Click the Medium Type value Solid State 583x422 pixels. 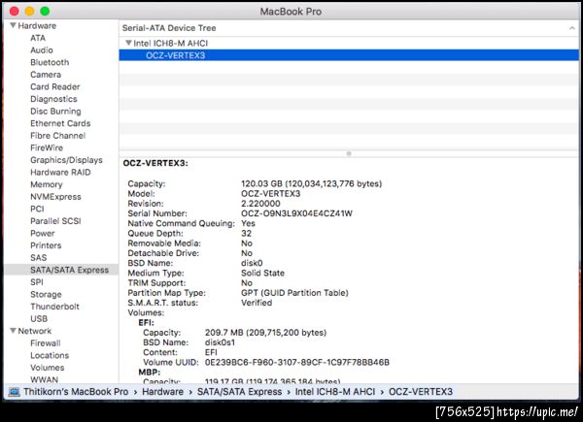[x=262, y=273]
